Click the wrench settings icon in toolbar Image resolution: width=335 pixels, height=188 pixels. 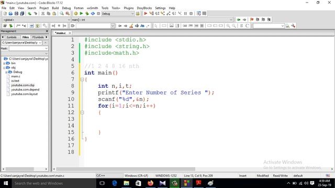293,26
